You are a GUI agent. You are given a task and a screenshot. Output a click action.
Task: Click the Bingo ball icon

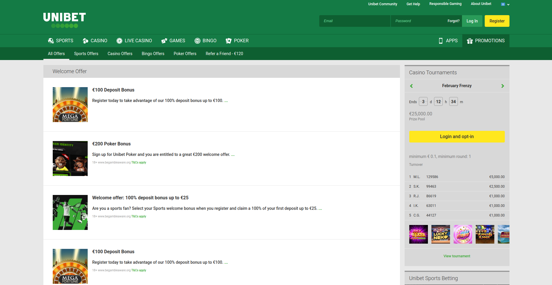197,41
